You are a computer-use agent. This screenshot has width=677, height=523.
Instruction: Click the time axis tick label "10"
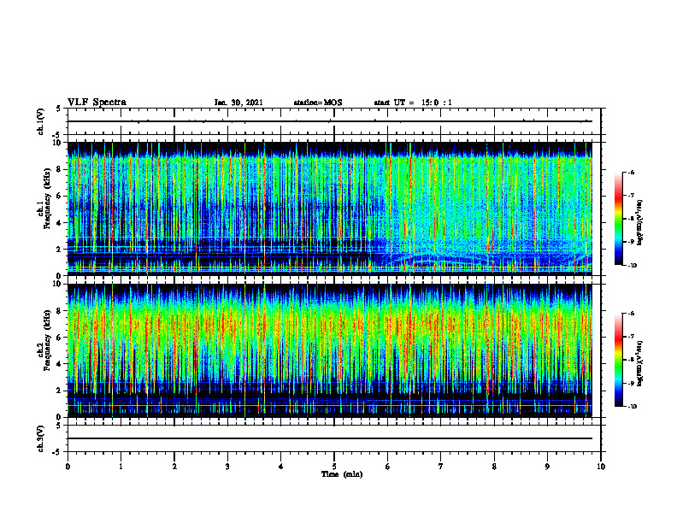coord(601,467)
